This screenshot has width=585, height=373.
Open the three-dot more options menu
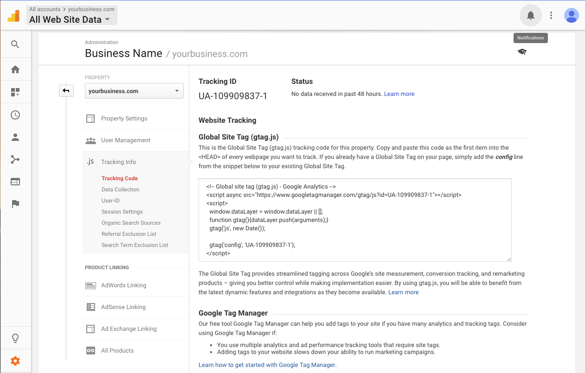pyautogui.click(x=551, y=16)
